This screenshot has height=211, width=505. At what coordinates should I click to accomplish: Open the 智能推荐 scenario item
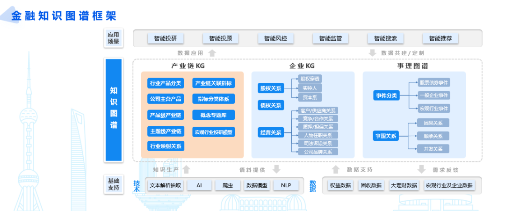(440, 38)
